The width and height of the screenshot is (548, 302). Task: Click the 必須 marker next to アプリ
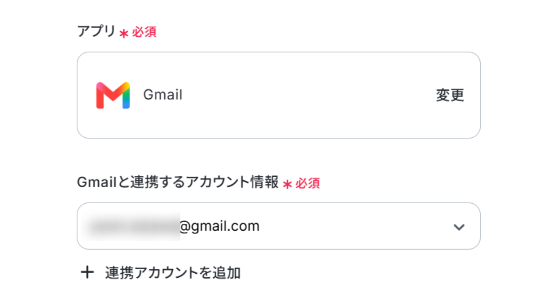144,32
